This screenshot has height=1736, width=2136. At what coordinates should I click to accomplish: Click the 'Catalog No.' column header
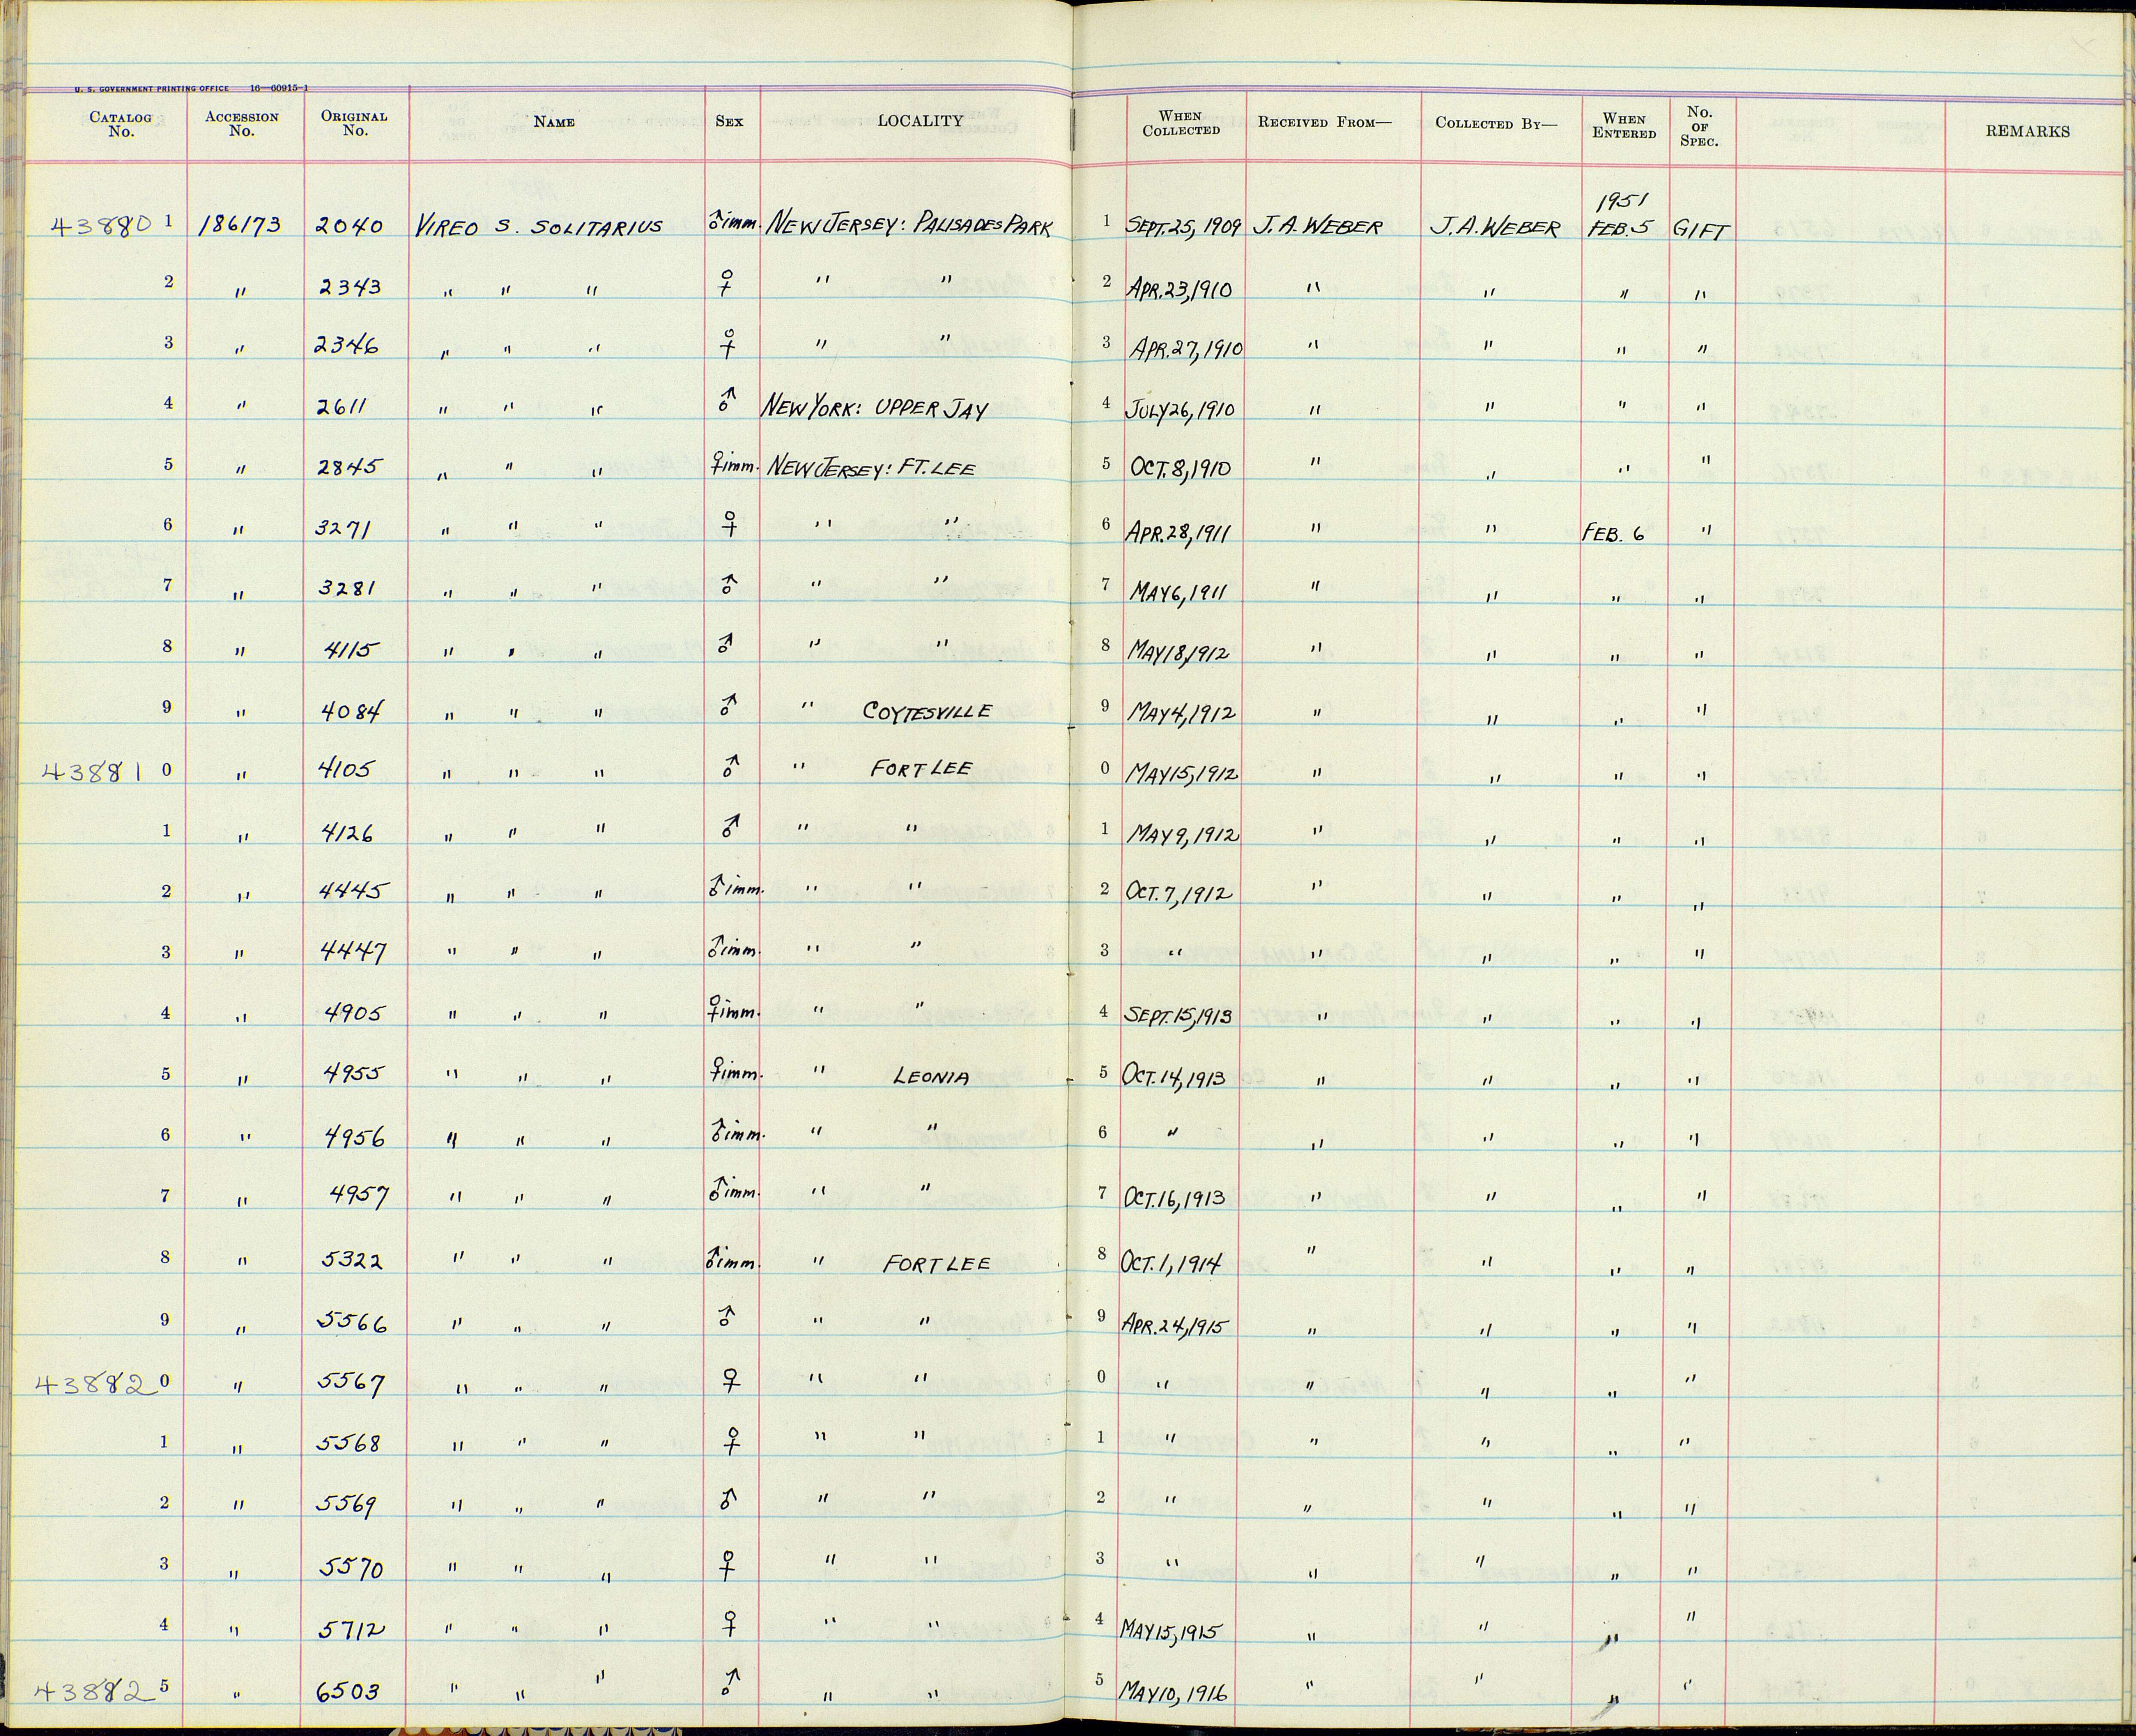pyautogui.click(x=121, y=124)
